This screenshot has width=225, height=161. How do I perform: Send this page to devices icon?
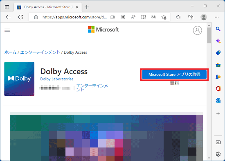coord(112,17)
